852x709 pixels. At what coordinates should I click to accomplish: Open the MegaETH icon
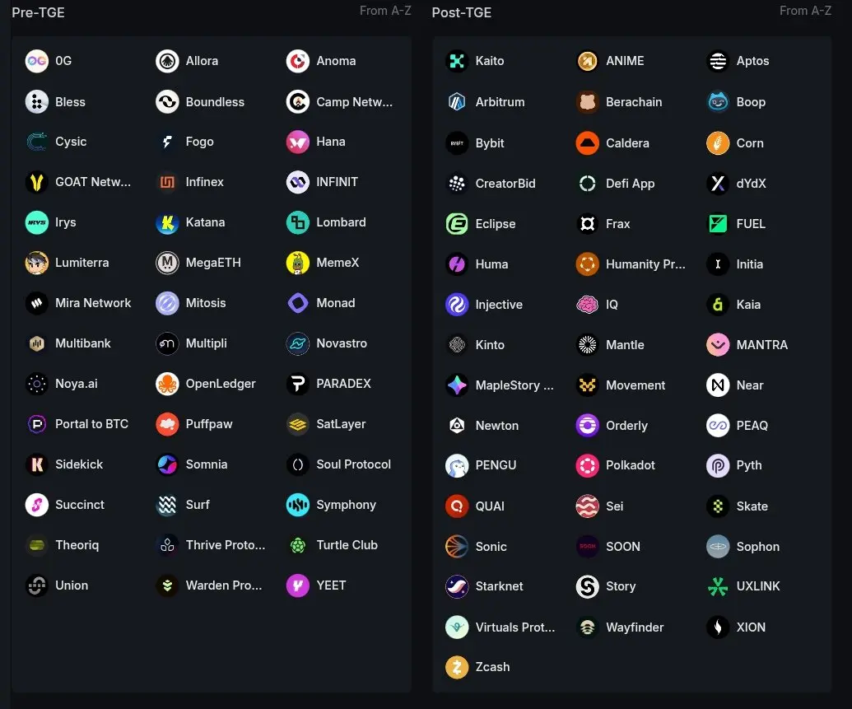pyautogui.click(x=167, y=263)
